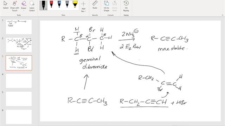Toggle the Ruler stencil
The width and height of the screenshot is (225, 126).
95,5
